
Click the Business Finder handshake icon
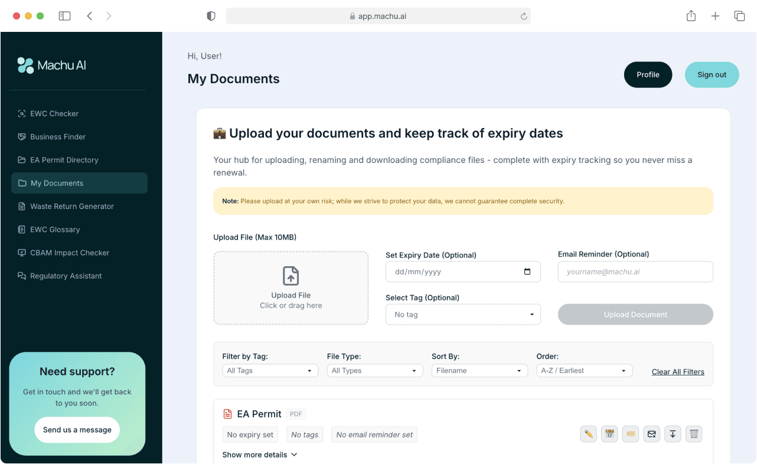tap(22, 136)
